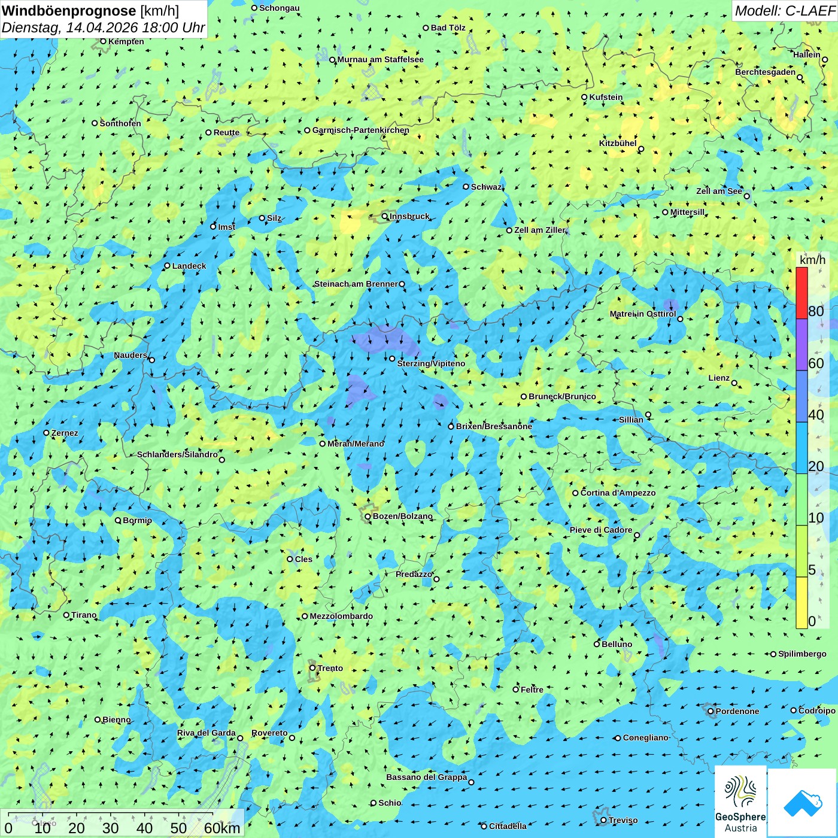Click the red 80 km/h legend color
The height and width of the screenshot is (838, 838).
click(801, 293)
